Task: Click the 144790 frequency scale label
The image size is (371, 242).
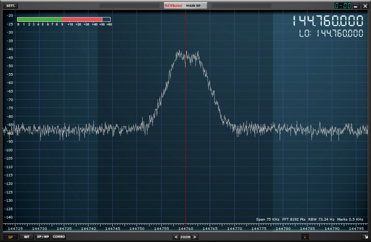Action: pyautogui.click(x=332, y=229)
